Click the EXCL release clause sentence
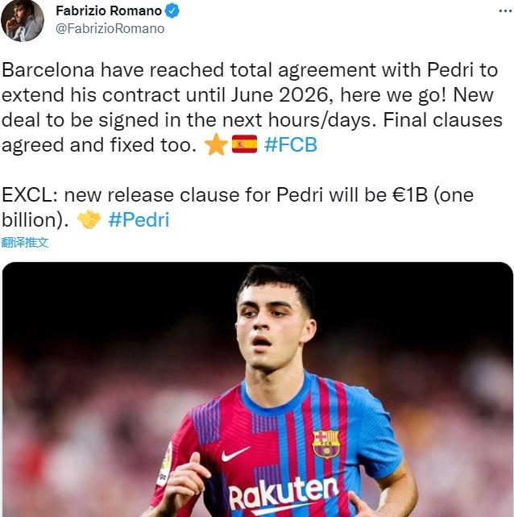 tap(238, 207)
